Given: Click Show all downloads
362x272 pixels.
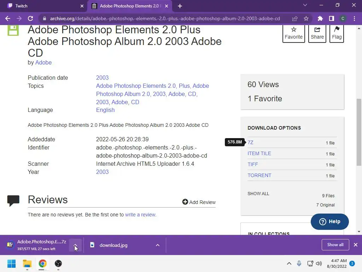Looking at the screenshot, I should click(335, 245).
